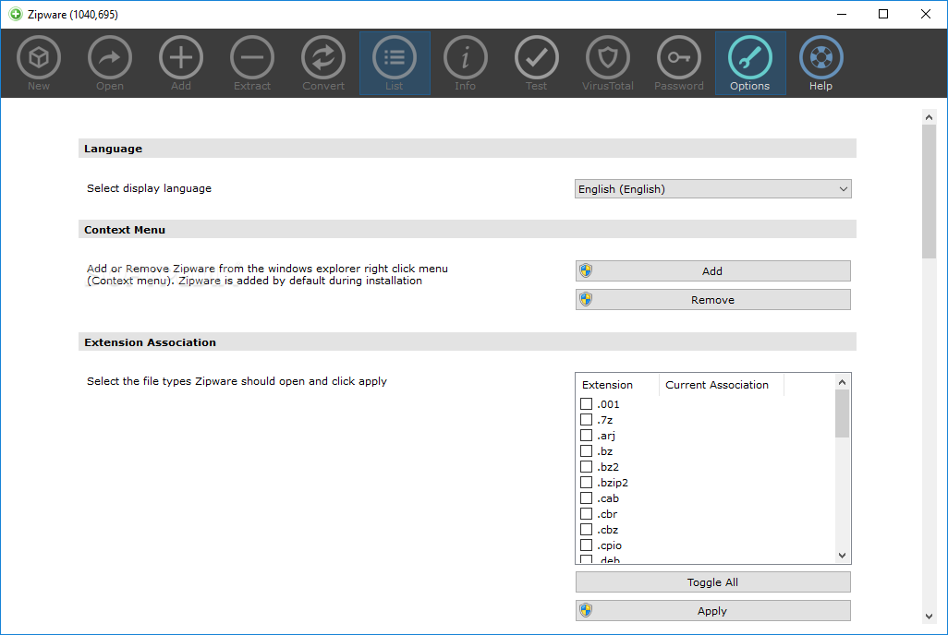Tick the .001 extension checkbox

[x=586, y=403]
